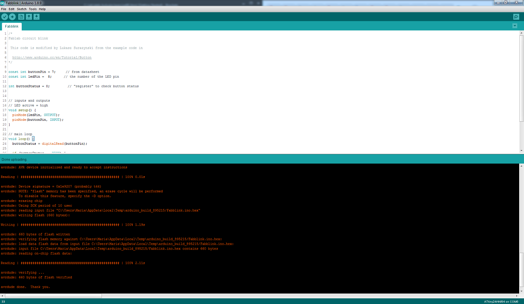Click the 'digitalRead(buttonPin)' statement

tap(64, 143)
